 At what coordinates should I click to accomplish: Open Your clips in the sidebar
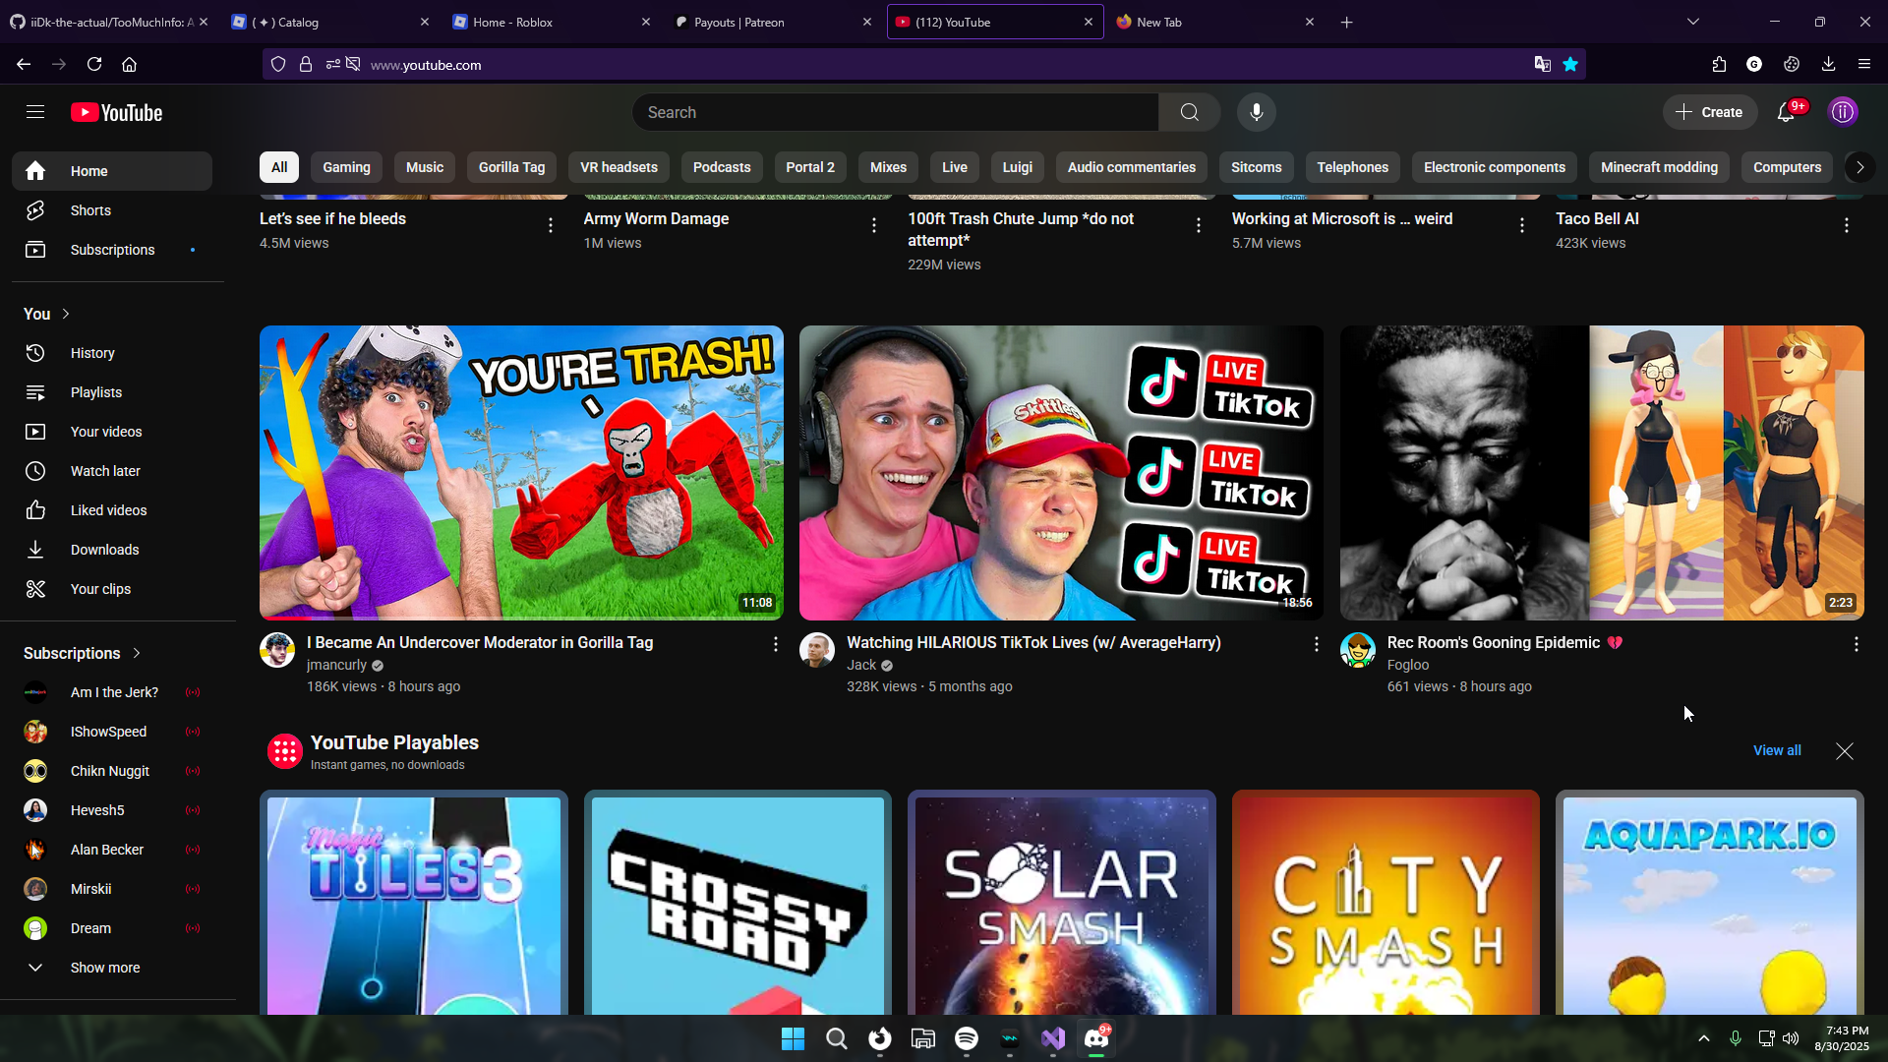coord(112,589)
